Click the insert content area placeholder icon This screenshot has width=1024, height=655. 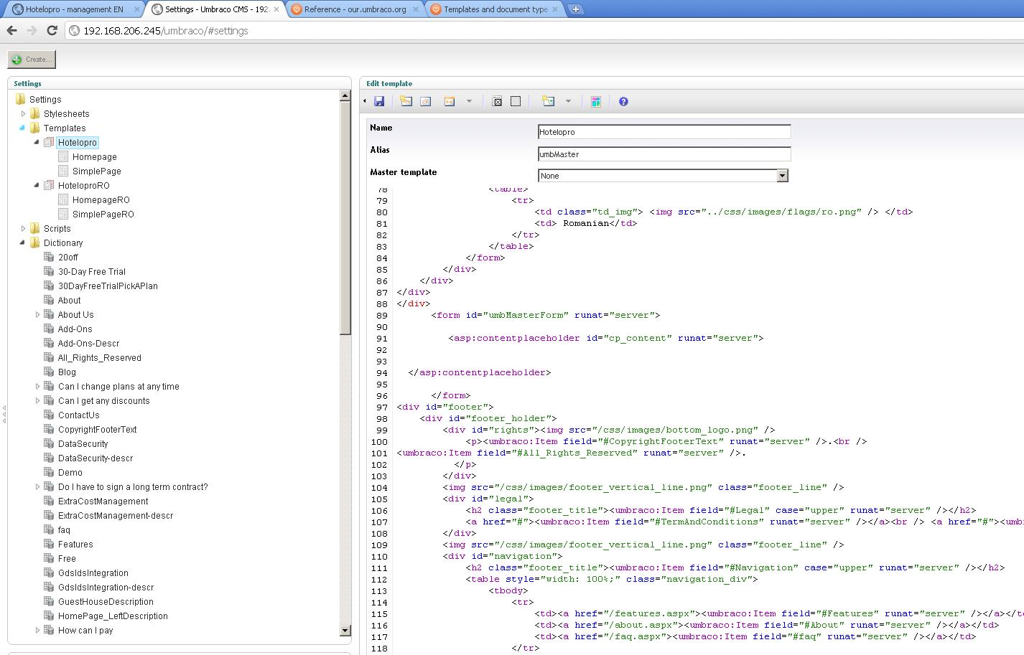497,101
